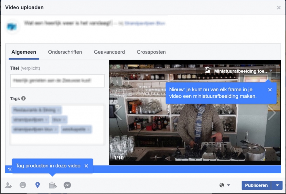Expand the arrow next to Publiceren

(277, 185)
